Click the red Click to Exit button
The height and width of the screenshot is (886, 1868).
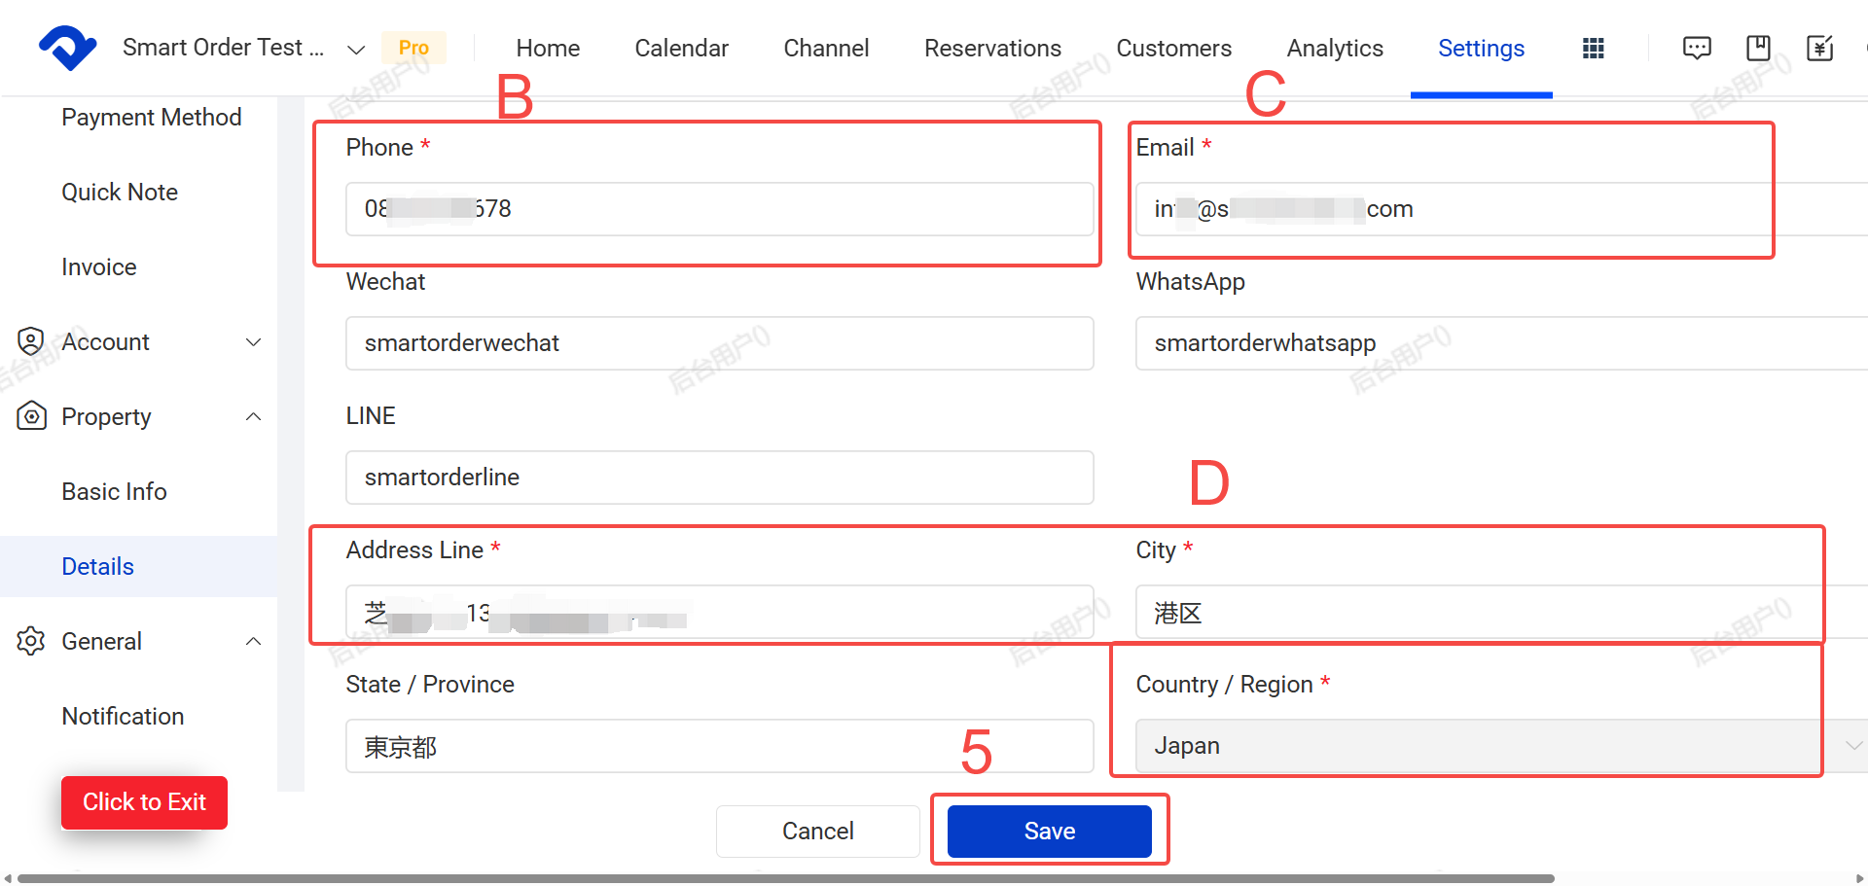pyautogui.click(x=144, y=802)
